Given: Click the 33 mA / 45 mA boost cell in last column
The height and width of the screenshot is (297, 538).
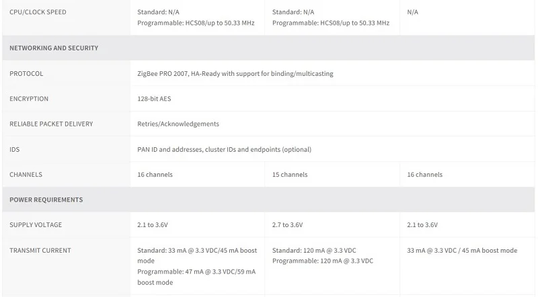Looking at the screenshot, I should click(x=462, y=251).
